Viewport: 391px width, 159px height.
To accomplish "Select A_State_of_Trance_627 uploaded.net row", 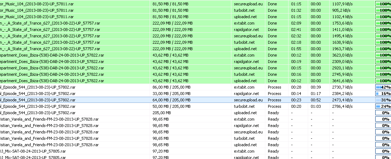I will click(x=196, y=49).
